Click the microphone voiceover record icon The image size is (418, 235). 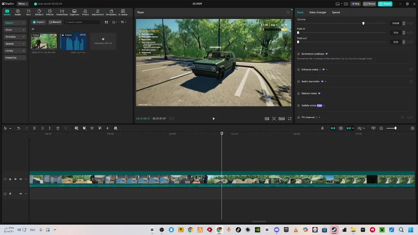(322, 128)
